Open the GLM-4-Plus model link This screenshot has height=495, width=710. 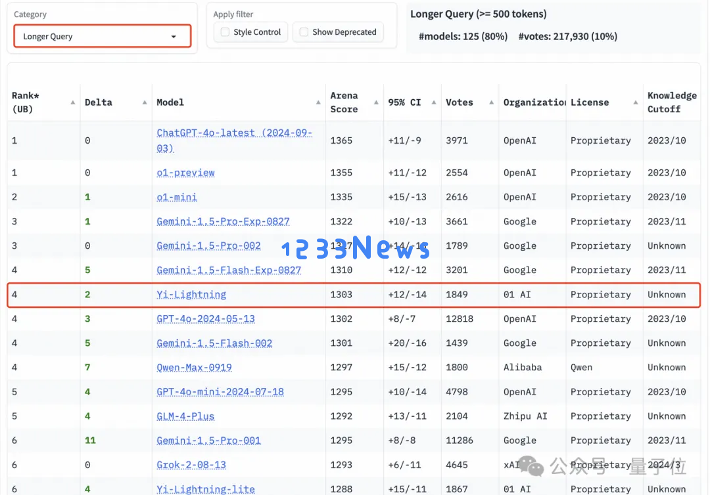185,416
